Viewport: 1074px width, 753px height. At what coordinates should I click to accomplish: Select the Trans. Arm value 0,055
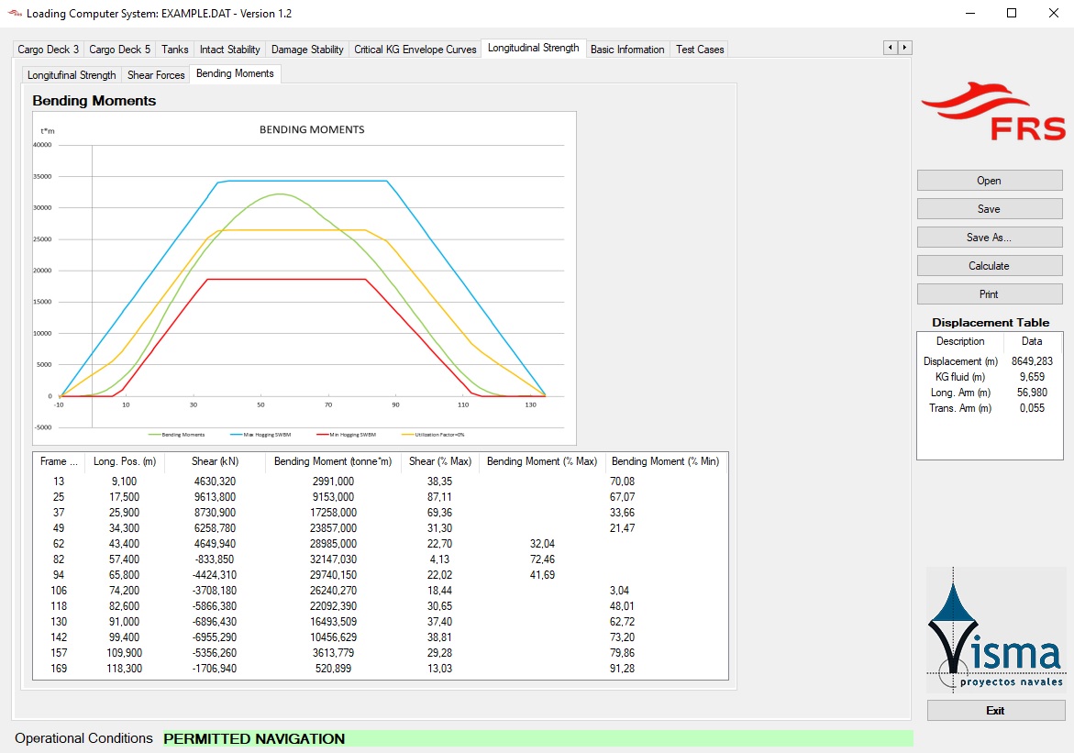[x=1032, y=408]
